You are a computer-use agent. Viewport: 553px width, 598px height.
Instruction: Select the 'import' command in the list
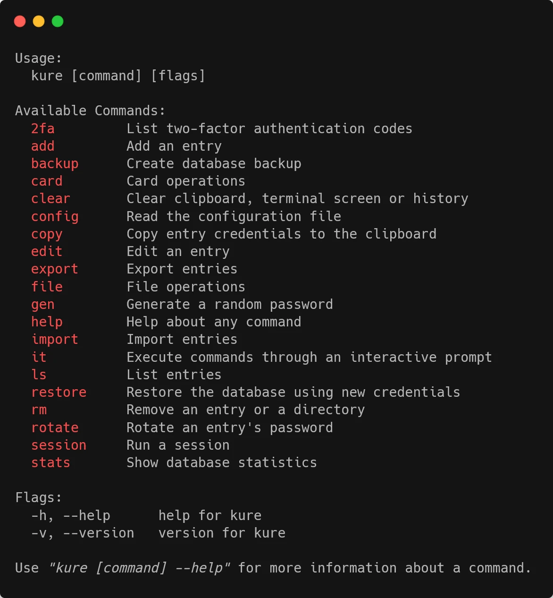(55, 340)
